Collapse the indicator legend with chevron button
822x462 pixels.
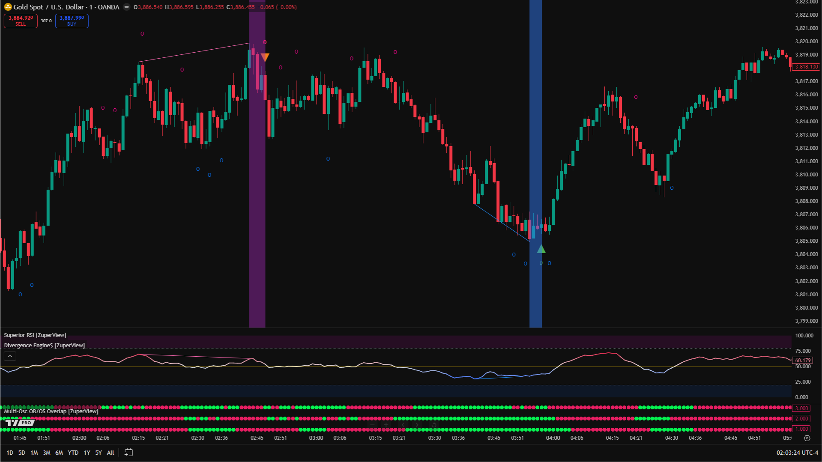click(x=10, y=356)
